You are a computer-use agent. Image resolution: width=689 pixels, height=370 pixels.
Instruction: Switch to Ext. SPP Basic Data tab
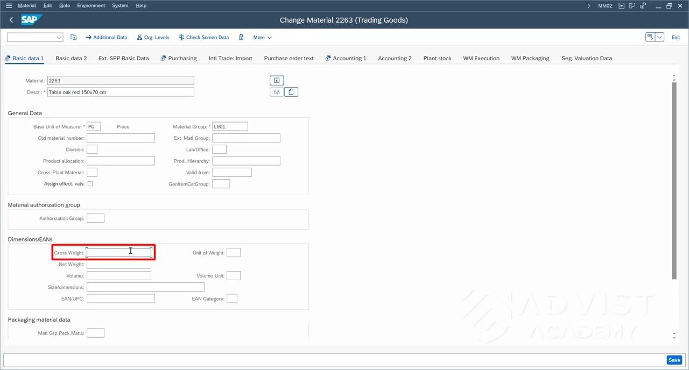[x=124, y=58]
